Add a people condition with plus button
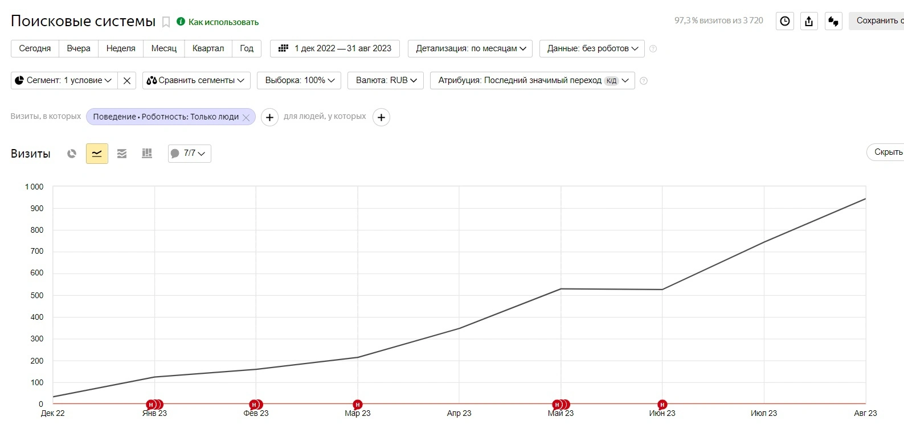Image resolution: width=904 pixels, height=429 pixels. click(x=381, y=117)
